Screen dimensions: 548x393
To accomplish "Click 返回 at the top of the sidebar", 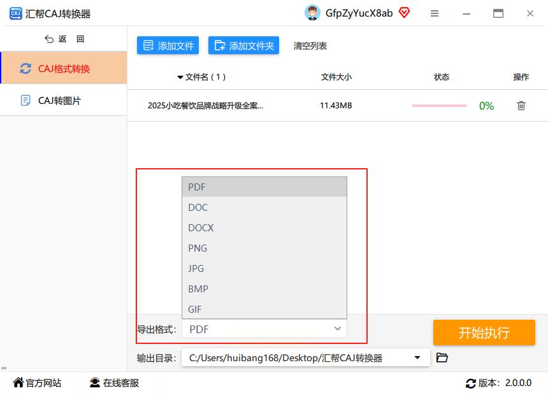I will (59, 39).
